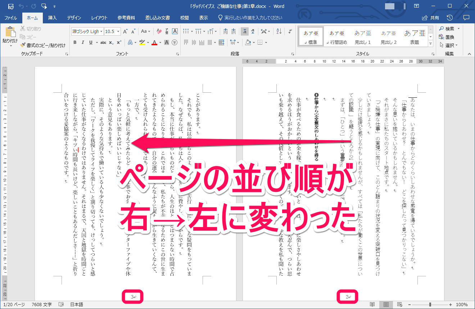Open the Review (校閲) tab
The width and height of the screenshot is (475, 309).
(x=185, y=18)
